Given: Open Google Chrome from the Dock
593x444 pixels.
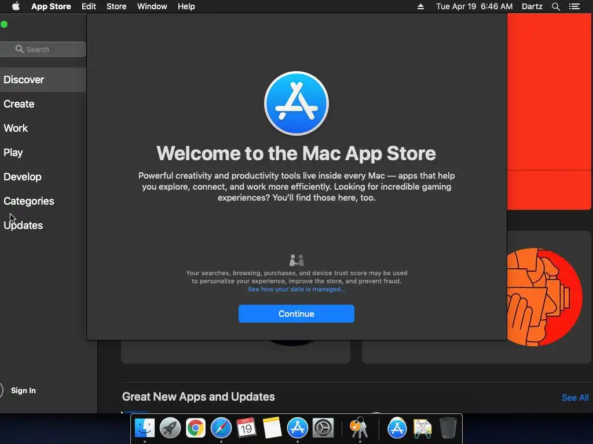Looking at the screenshot, I should (196, 428).
